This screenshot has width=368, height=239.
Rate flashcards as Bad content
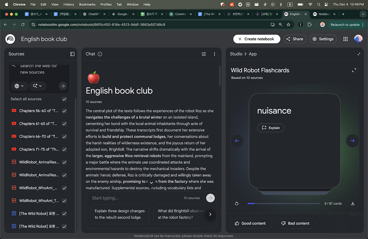296,223
